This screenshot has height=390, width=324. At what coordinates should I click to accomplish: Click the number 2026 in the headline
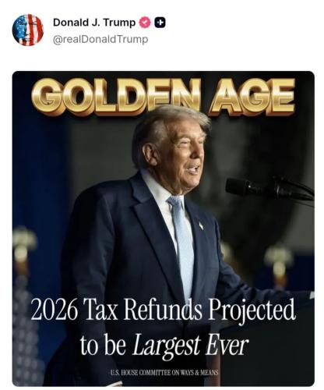coord(54,310)
